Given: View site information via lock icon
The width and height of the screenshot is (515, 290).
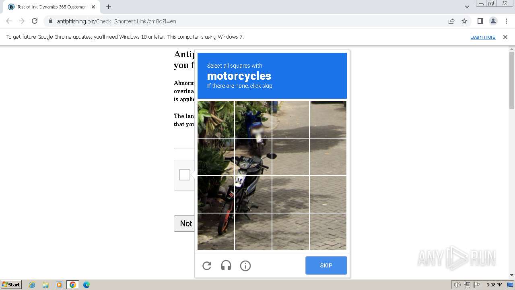Looking at the screenshot, I should coord(50,21).
